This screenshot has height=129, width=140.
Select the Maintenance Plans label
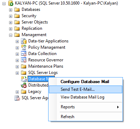pyautogui.click(x=46, y=66)
